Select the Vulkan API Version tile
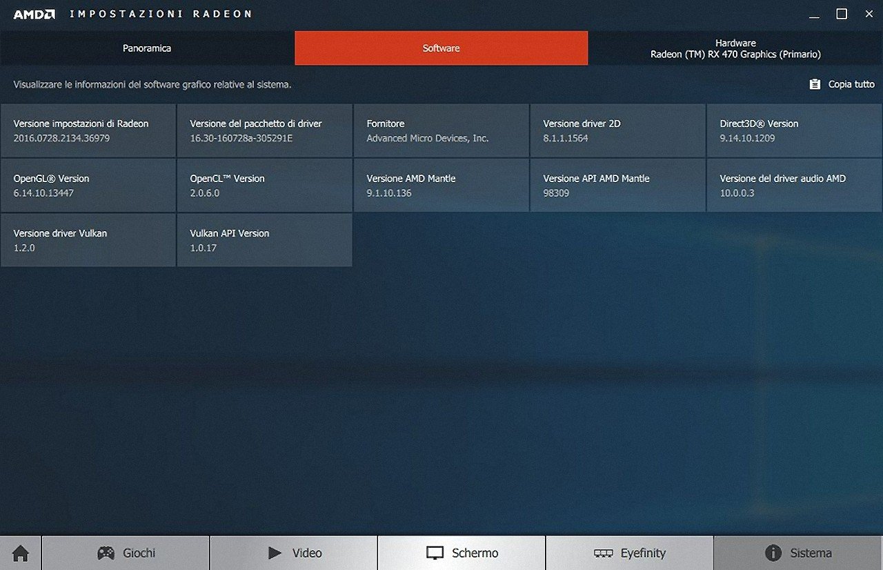The height and width of the screenshot is (570, 883). click(x=265, y=239)
